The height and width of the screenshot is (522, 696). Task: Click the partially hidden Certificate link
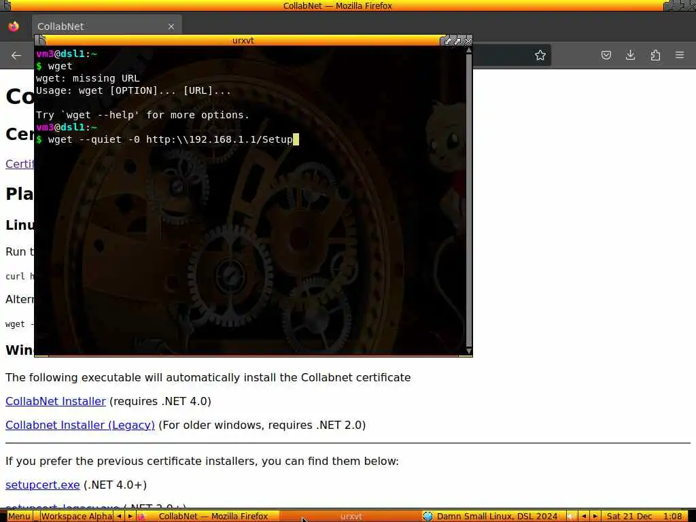[20, 164]
